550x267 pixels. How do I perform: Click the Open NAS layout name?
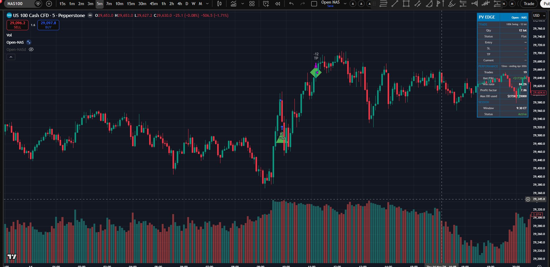pyautogui.click(x=330, y=2)
